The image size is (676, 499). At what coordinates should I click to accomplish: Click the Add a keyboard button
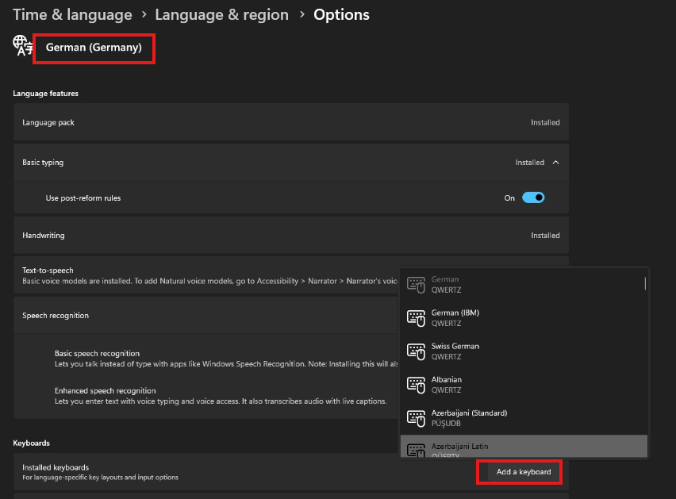tap(519, 471)
